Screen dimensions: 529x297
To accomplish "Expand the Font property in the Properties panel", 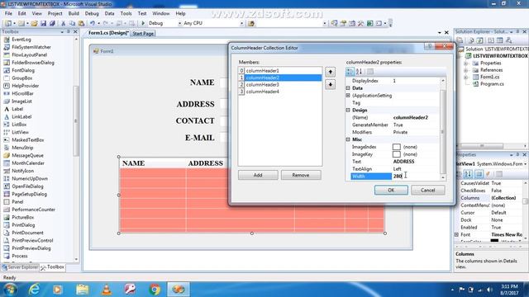I will (457, 234).
